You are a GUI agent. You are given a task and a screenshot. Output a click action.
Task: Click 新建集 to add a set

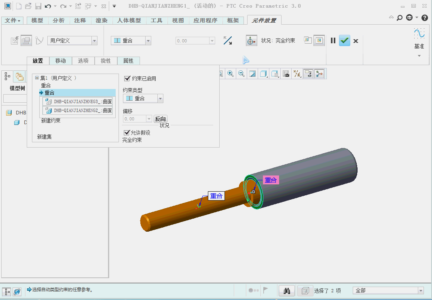[x=44, y=137]
